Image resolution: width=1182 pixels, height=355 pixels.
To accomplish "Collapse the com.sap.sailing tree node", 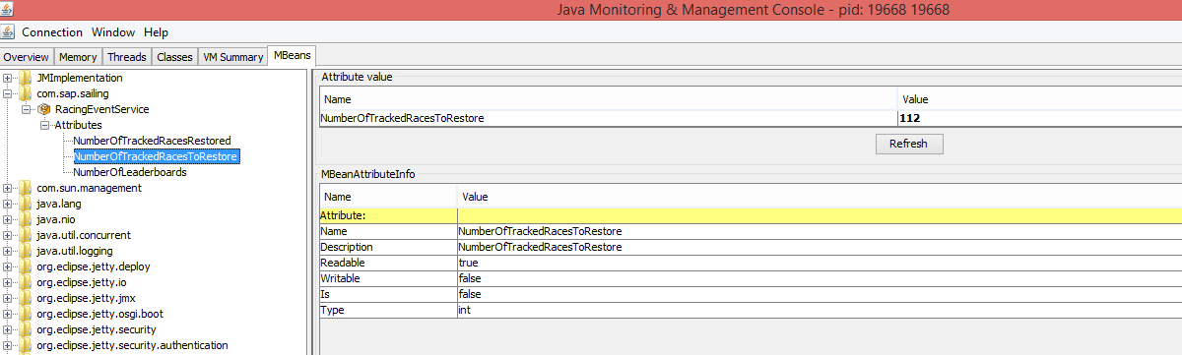I will pyautogui.click(x=8, y=93).
